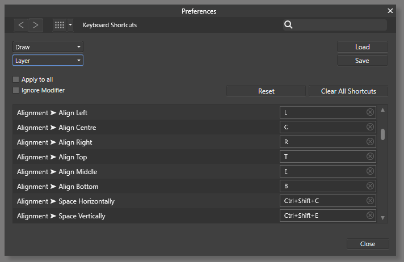Viewport: 404px width, 262px height.
Task: Toggle the Ignore Modifier checkbox
Action: (16, 90)
